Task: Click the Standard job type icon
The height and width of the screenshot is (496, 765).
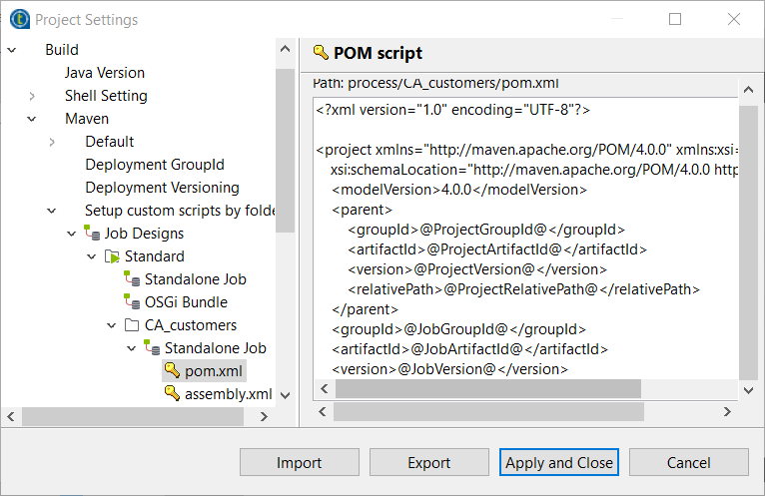Action: coord(112,256)
